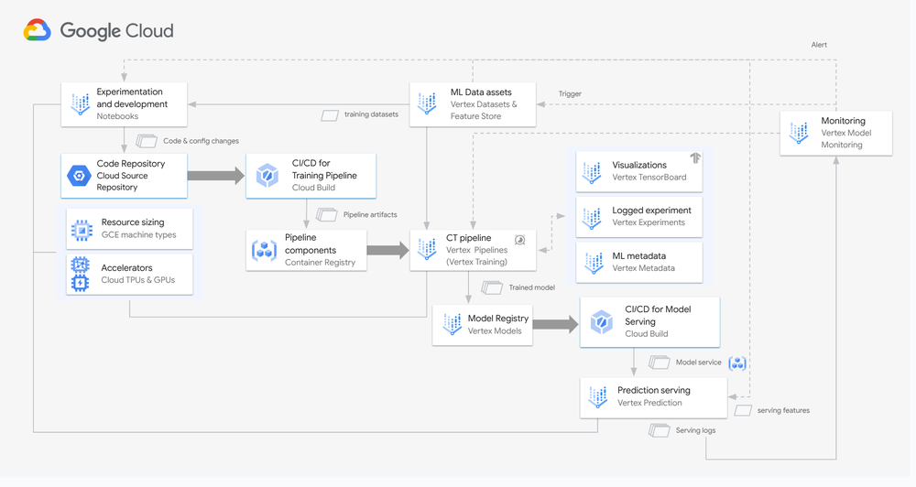
Task: Click the Resource sizing title
Action: pyautogui.click(x=133, y=222)
